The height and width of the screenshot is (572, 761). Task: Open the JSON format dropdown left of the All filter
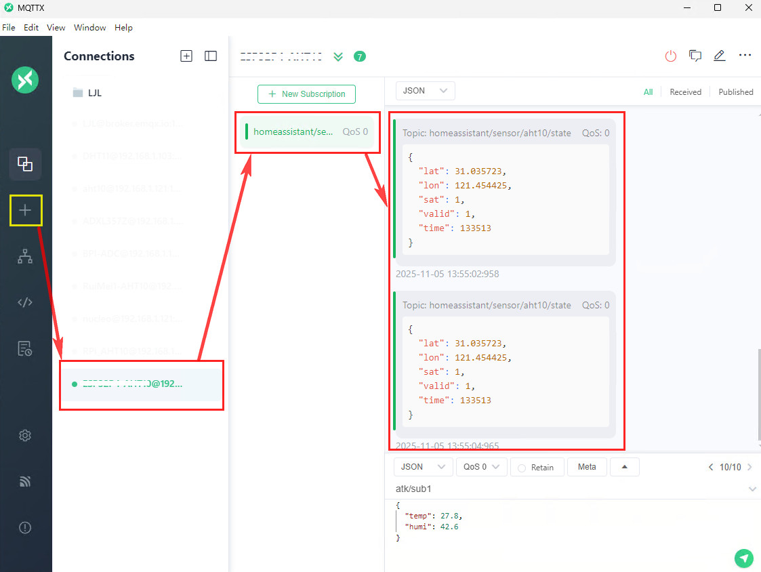coord(425,91)
